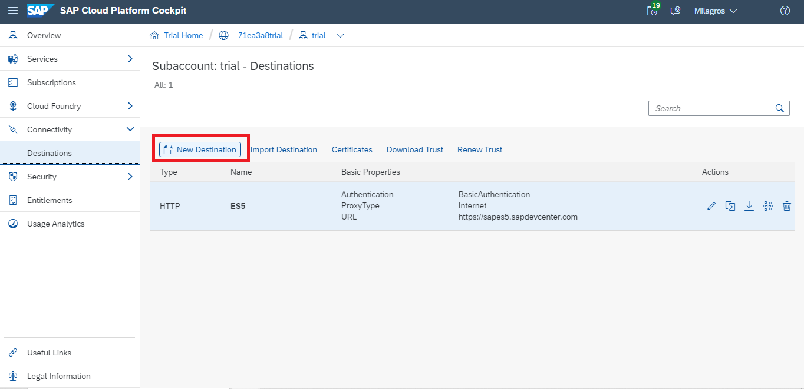Expand the Services menu arrow
Viewport: 804px width, 389px height.
(130, 59)
